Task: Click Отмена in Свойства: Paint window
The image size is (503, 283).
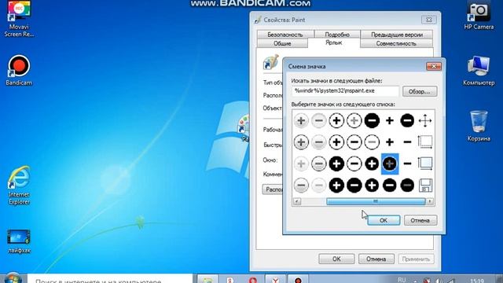Action: pyautogui.click(x=376, y=259)
